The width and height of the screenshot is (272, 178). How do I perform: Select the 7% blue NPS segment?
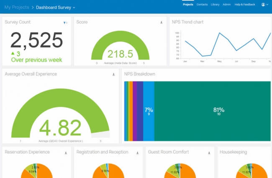tap(149, 111)
